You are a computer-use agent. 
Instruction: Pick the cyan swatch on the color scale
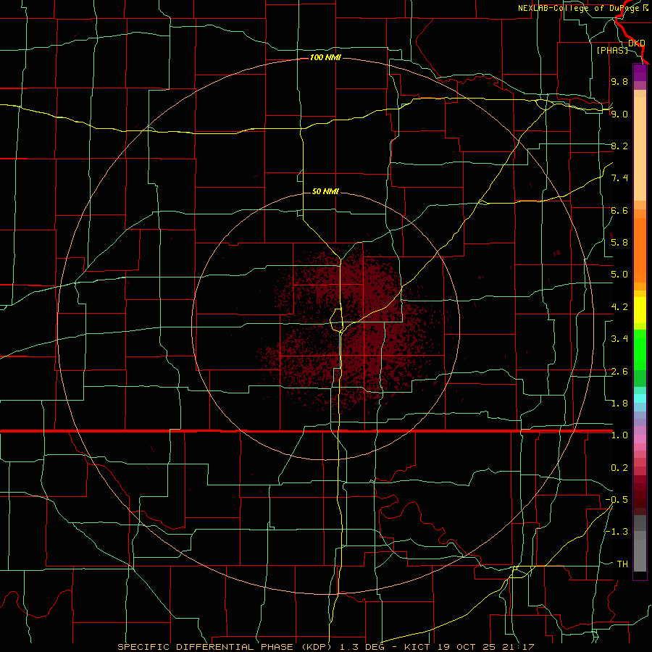[640, 398]
